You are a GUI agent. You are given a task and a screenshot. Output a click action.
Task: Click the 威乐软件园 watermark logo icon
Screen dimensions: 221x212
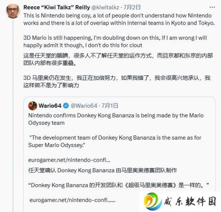tap(153, 201)
